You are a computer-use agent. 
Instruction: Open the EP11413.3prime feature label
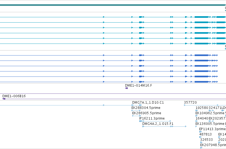(212, 129)
